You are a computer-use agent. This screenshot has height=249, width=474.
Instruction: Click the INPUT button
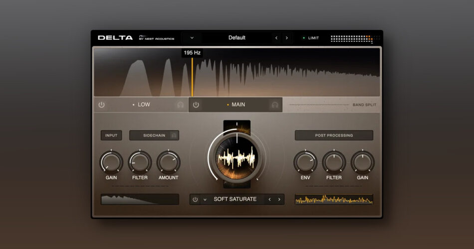coord(111,135)
